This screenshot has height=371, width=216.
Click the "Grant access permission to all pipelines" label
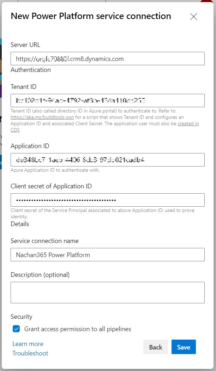click(78, 329)
